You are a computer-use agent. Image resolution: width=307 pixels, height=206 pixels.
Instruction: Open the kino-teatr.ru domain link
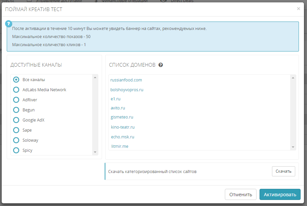(123, 127)
